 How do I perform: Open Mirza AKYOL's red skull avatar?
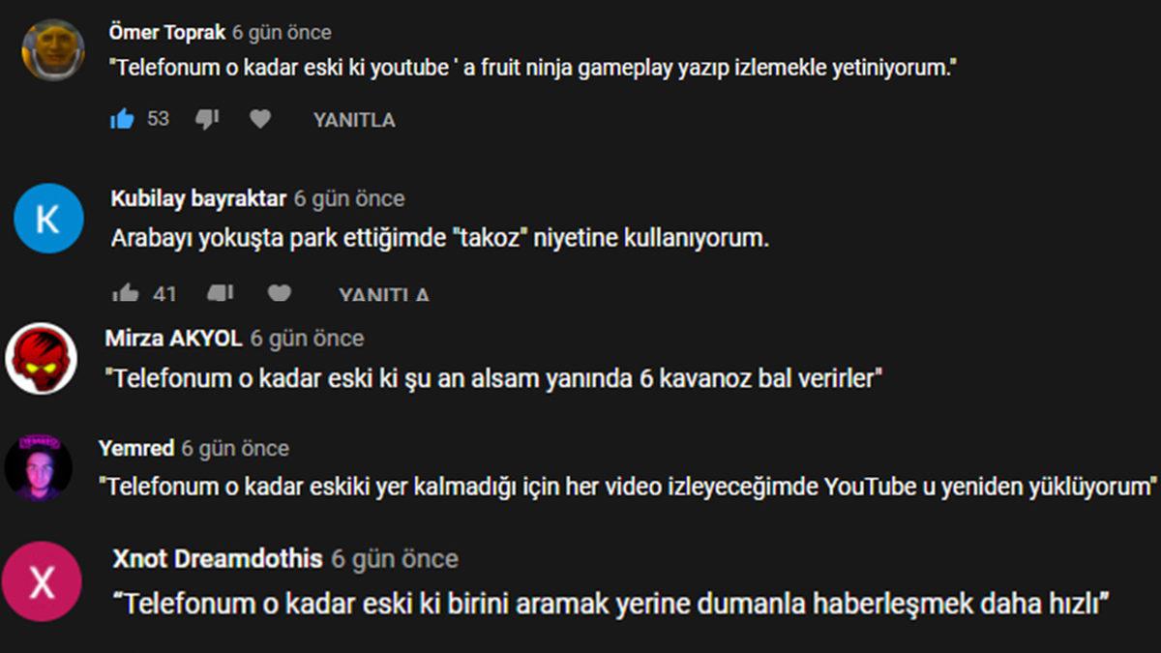(x=41, y=358)
